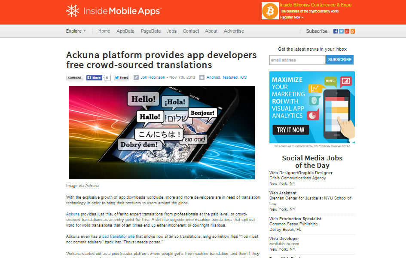Screen dimensions: 406x258
Task: Click the COMMENT button
Action: point(75,78)
